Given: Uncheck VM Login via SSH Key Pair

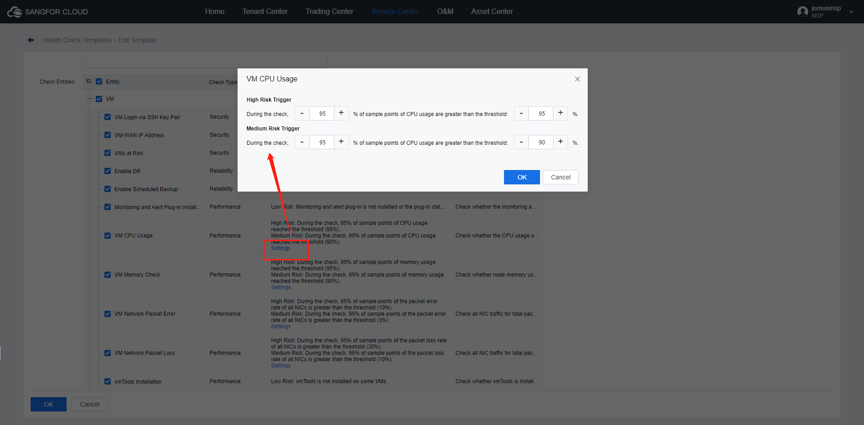Looking at the screenshot, I should 108,117.
